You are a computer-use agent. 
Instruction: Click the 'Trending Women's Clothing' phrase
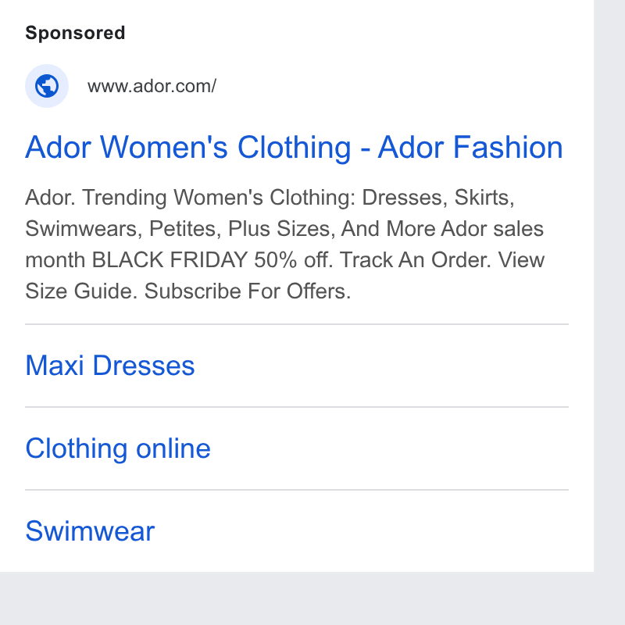tap(219, 198)
